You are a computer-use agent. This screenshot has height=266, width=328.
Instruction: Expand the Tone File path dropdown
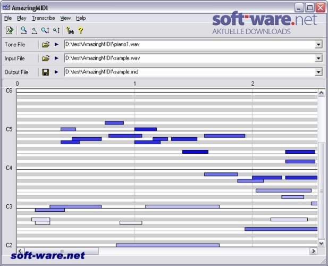(318, 45)
